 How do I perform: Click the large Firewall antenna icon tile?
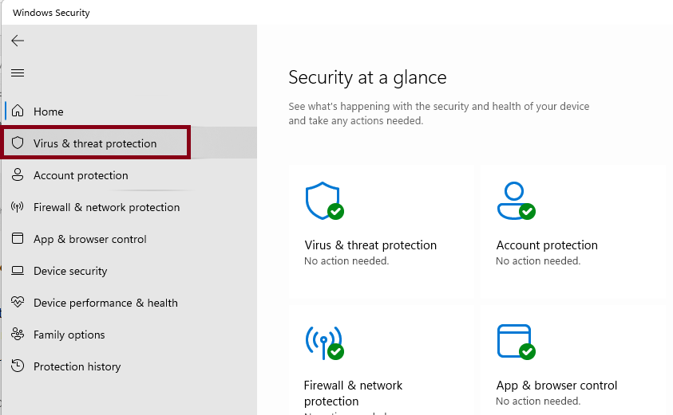pyautogui.click(x=323, y=341)
